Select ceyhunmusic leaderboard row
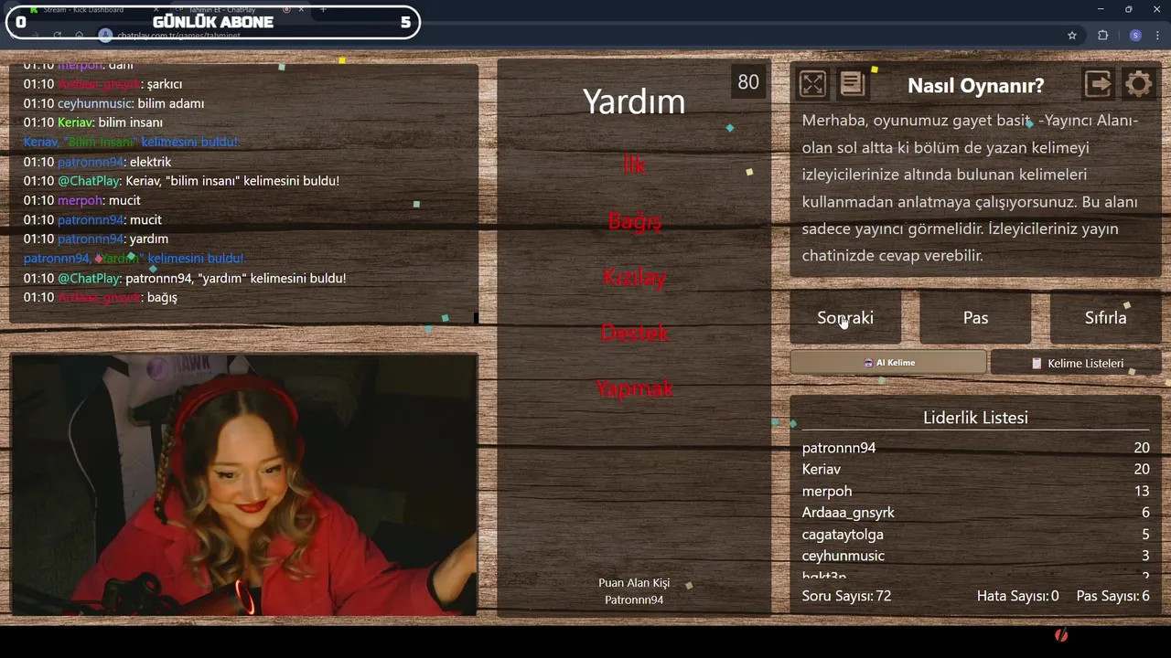1171x658 pixels. click(975, 556)
